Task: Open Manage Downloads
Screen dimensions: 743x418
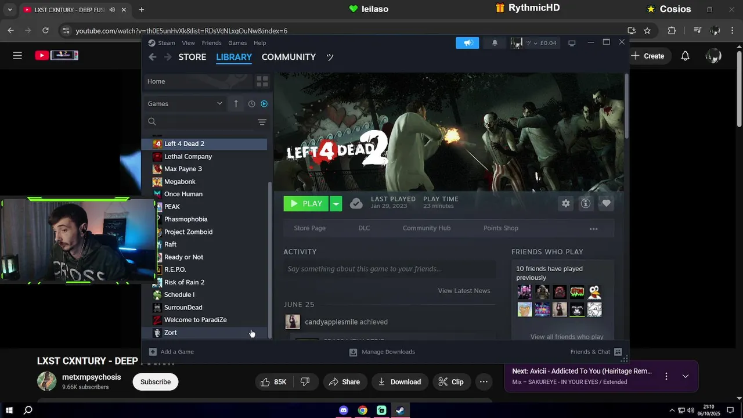Action: click(382, 352)
